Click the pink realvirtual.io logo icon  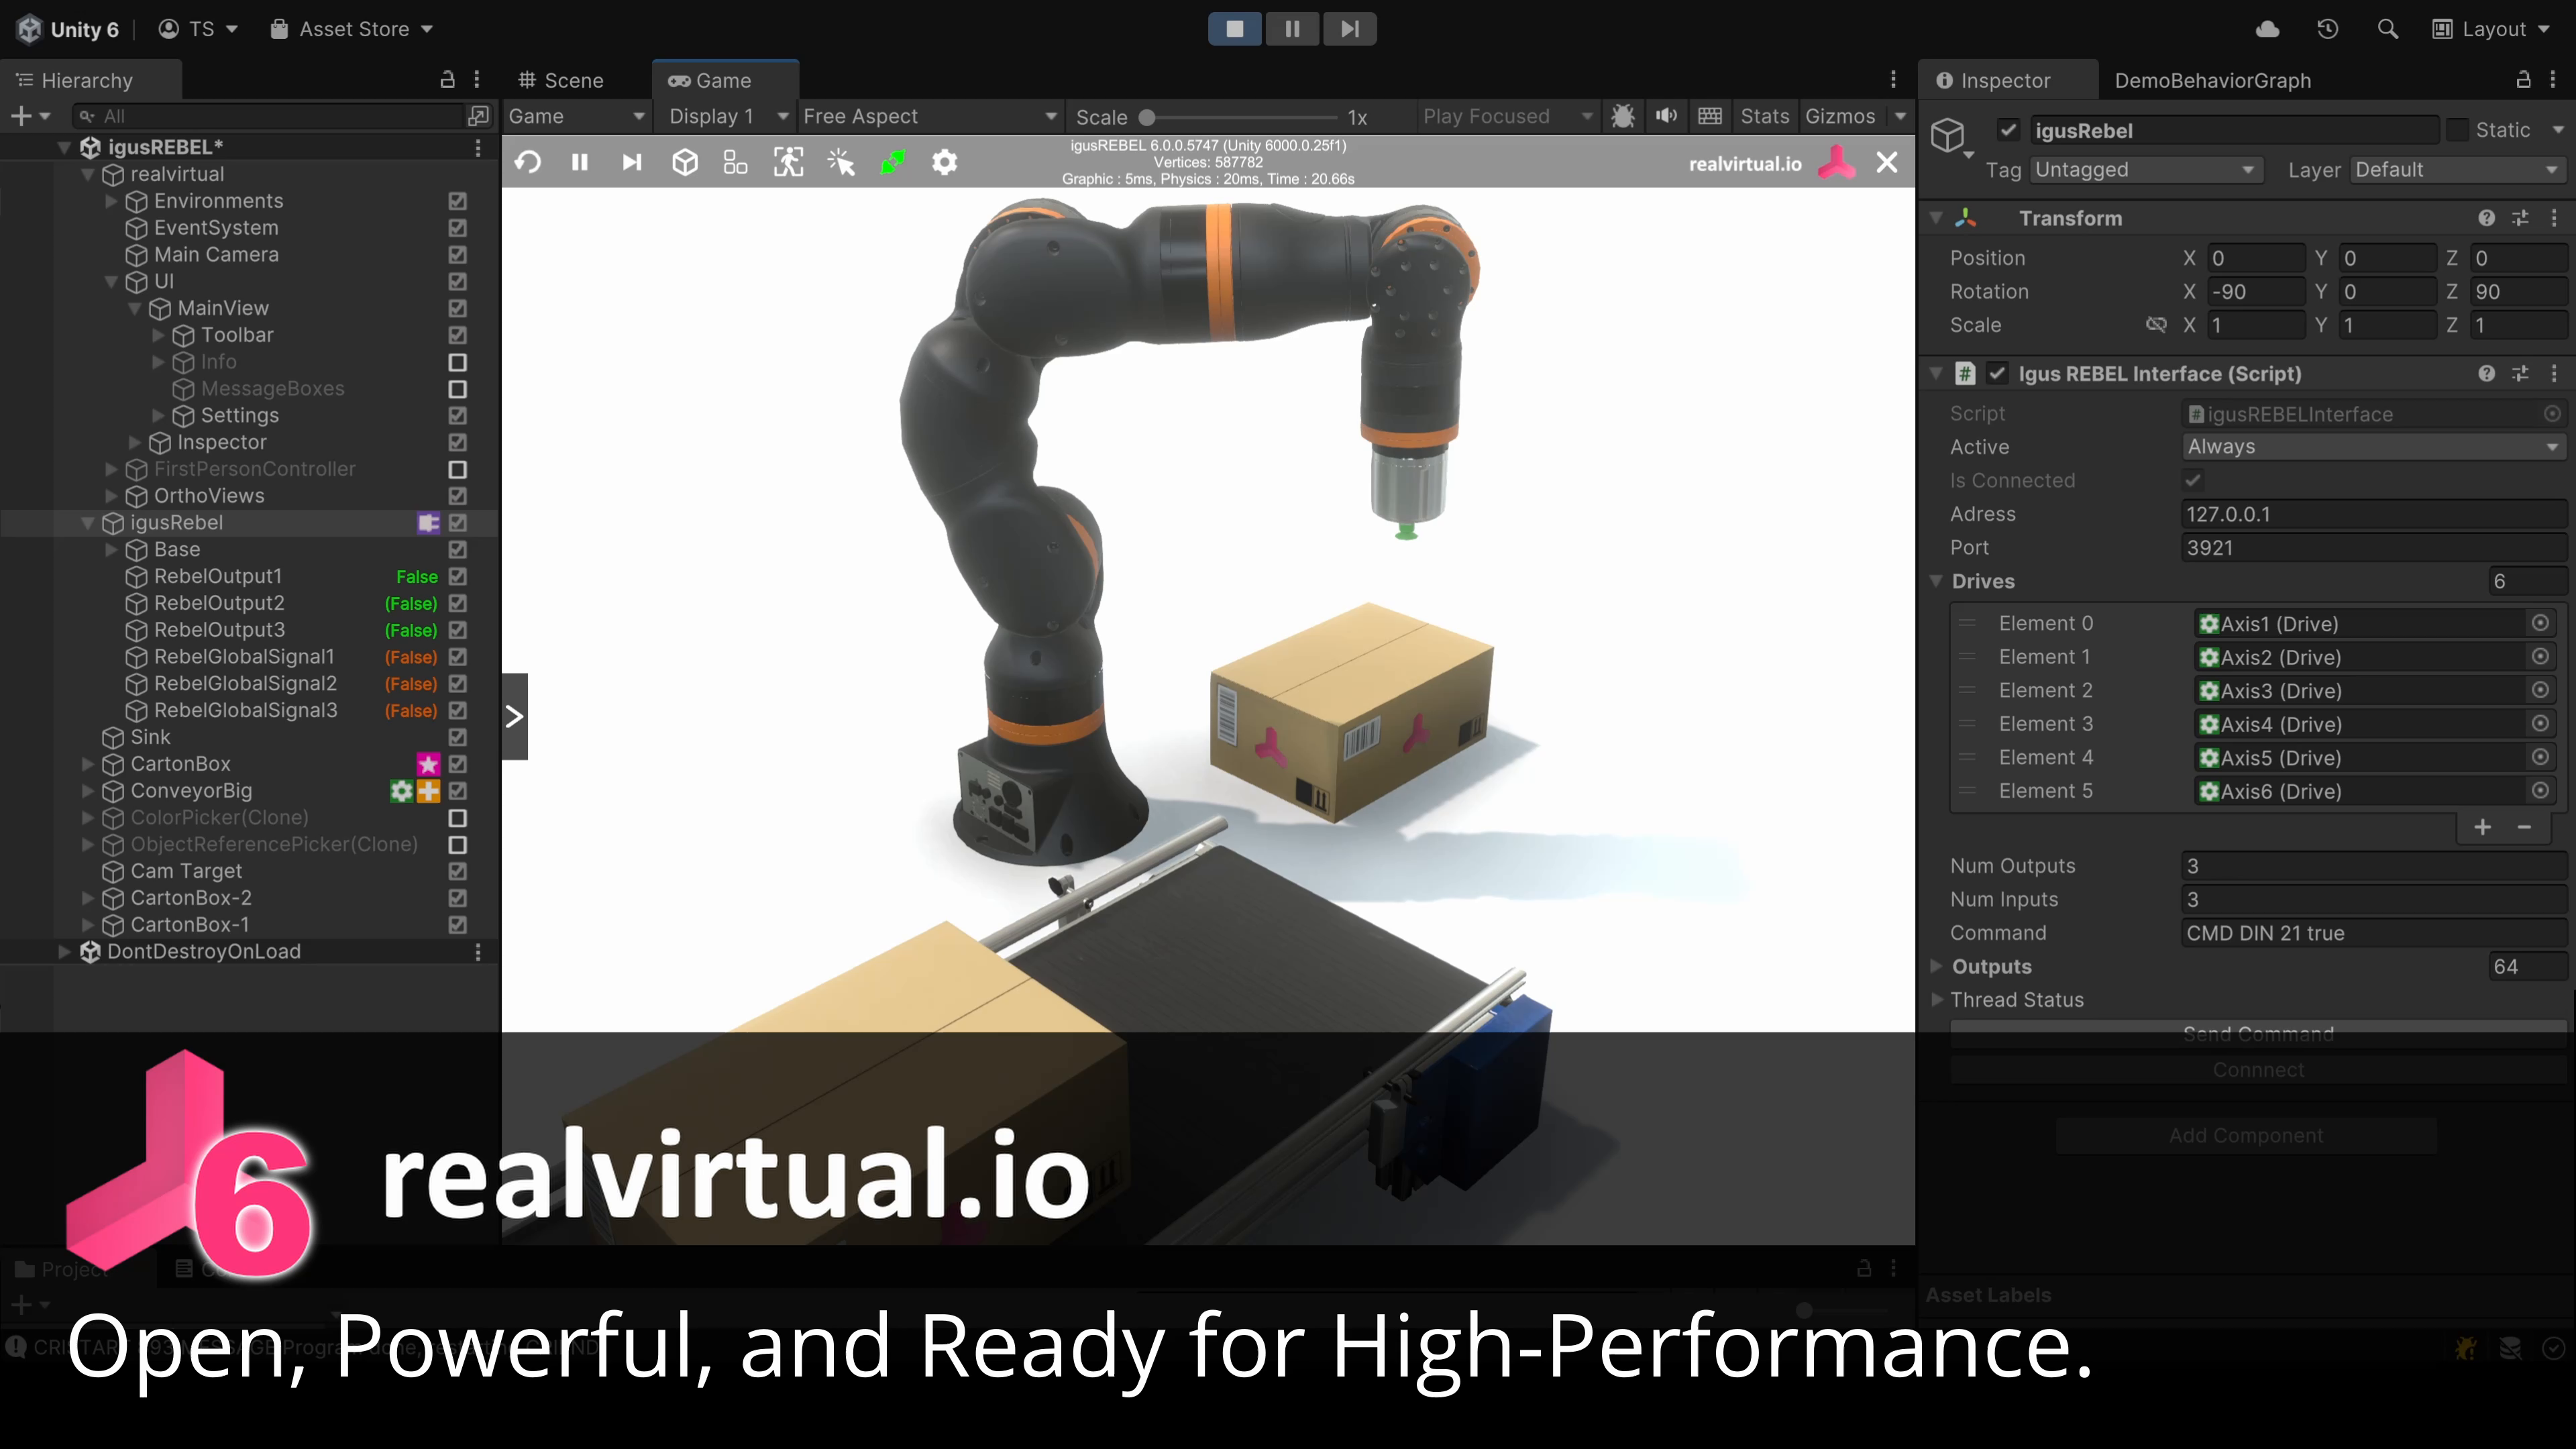click(x=1836, y=163)
